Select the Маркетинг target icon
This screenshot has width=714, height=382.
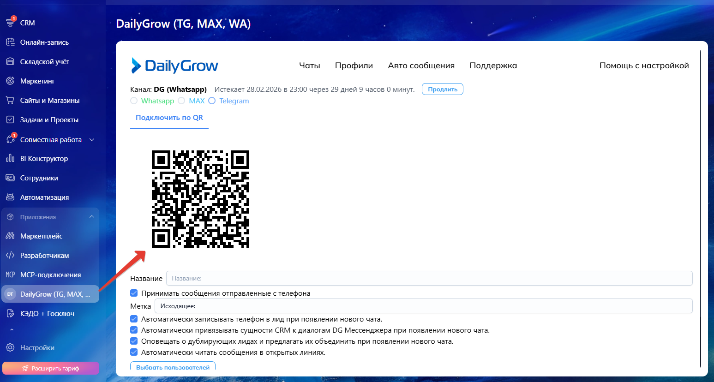10,81
